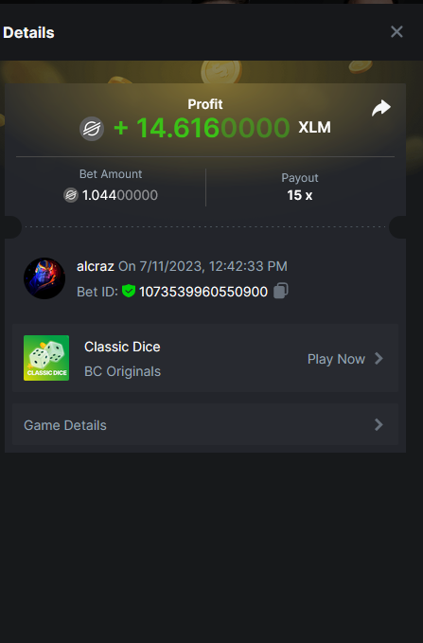423x643 pixels.
Task: Open alcraz's profile avatar
Action: [44, 278]
